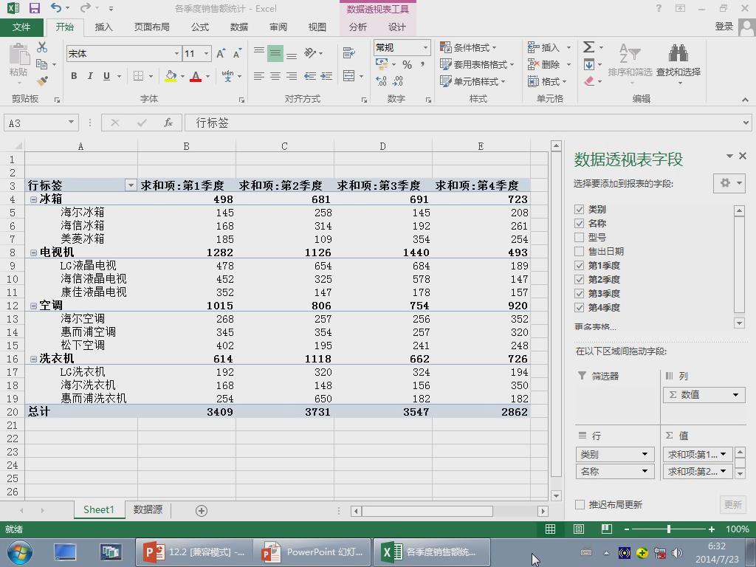Collapse the 冰箱 group

coord(33,199)
